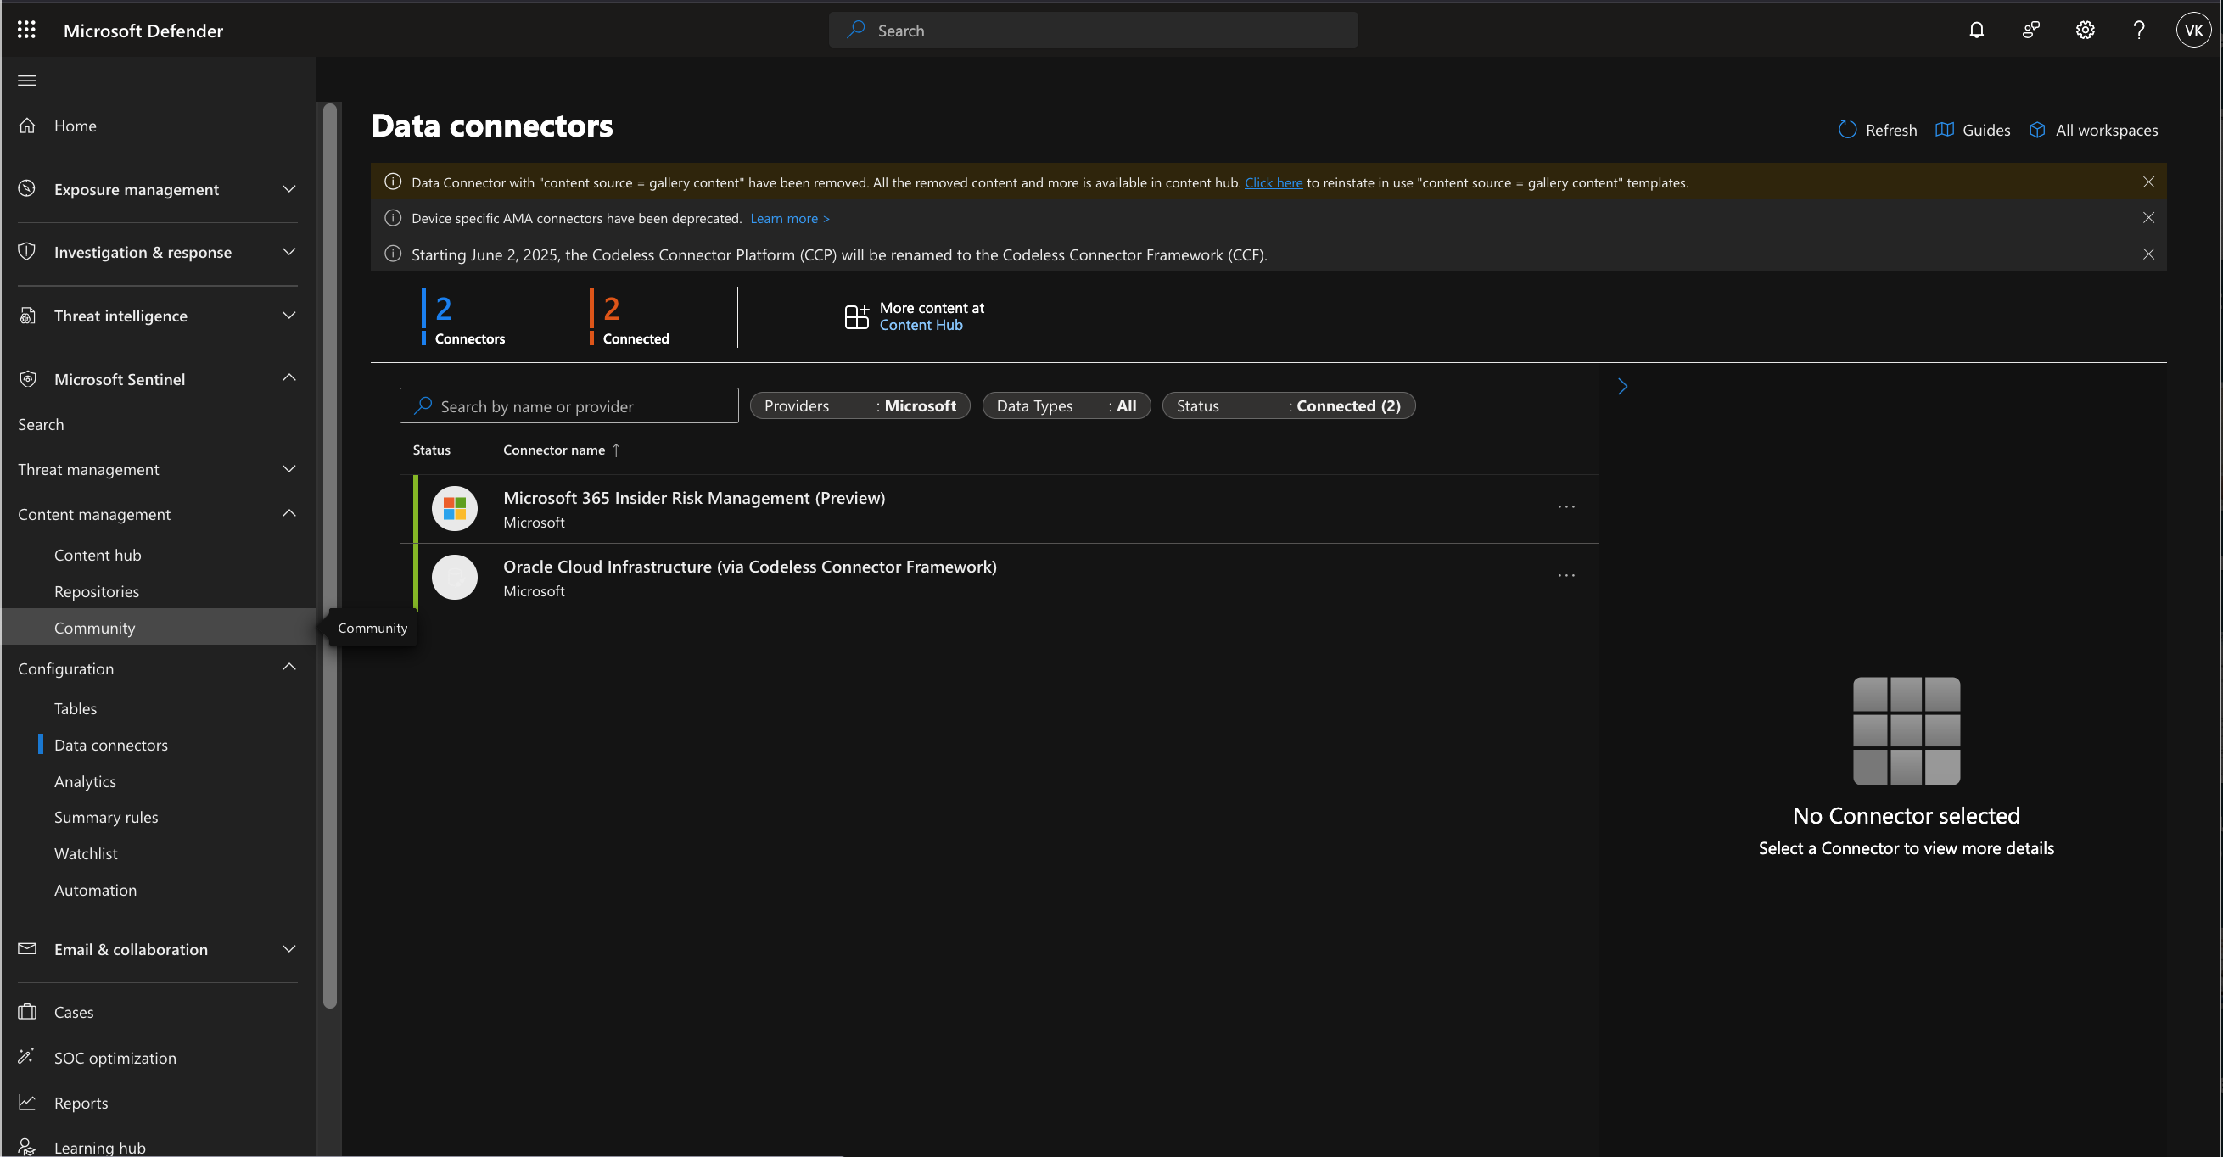
Task: Open the notifications bell icon
Action: [1976, 30]
